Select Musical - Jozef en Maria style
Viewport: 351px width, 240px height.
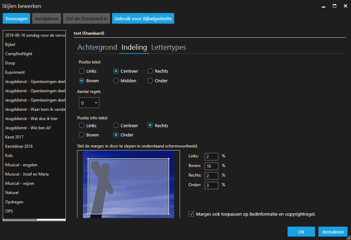tap(34, 174)
